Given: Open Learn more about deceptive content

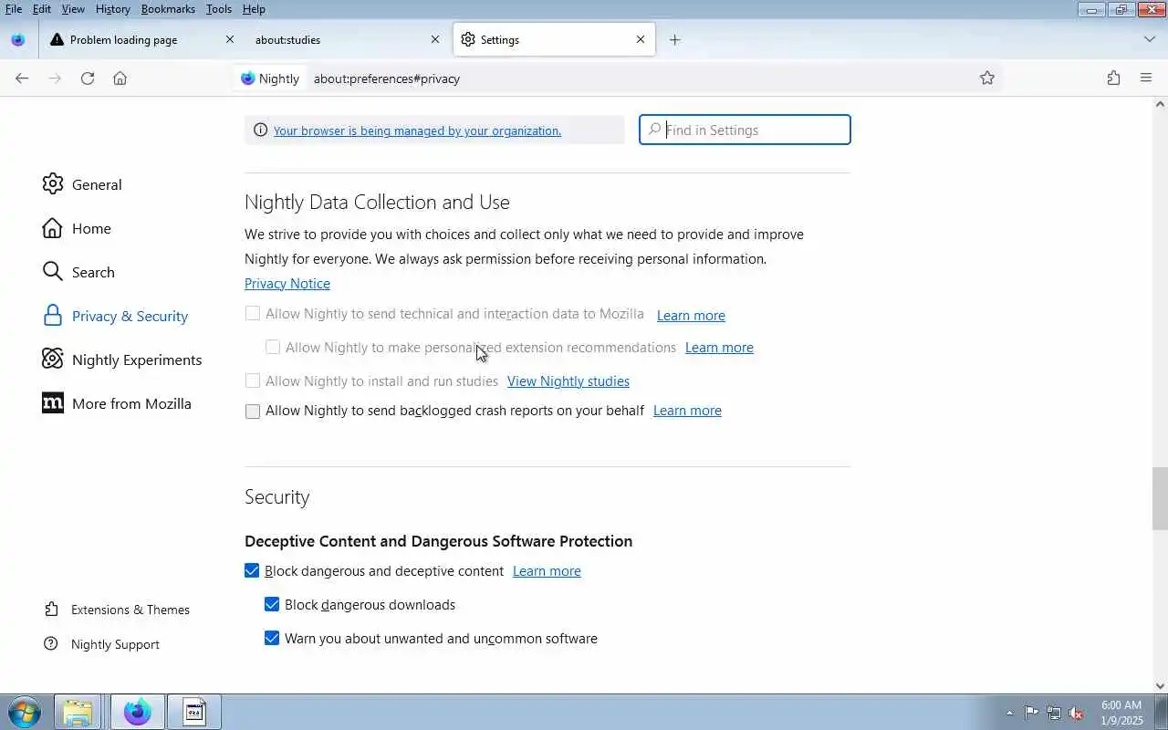Looking at the screenshot, I should coord(547,571).
